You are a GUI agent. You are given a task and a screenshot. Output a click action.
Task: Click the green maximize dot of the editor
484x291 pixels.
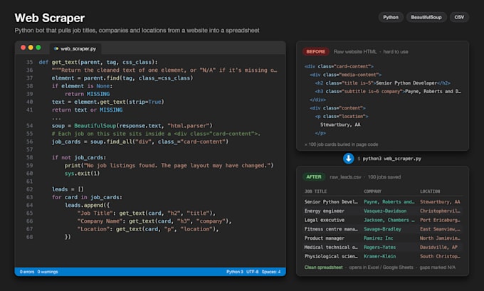click(38, 48)
